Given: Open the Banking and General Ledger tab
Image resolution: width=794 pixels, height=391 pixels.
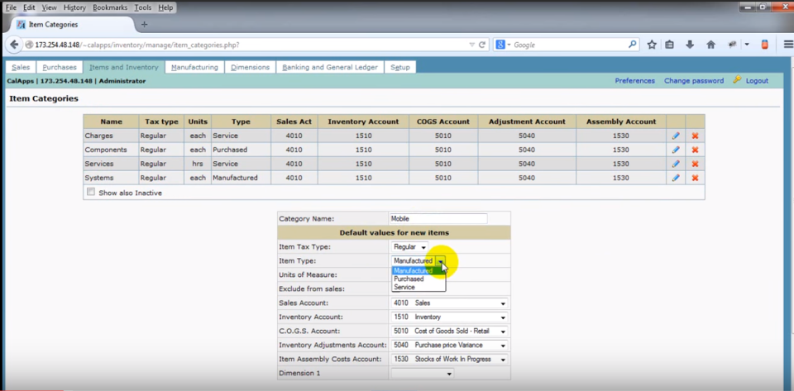Looking at the screenshot, I should click(x=329, y=67).
